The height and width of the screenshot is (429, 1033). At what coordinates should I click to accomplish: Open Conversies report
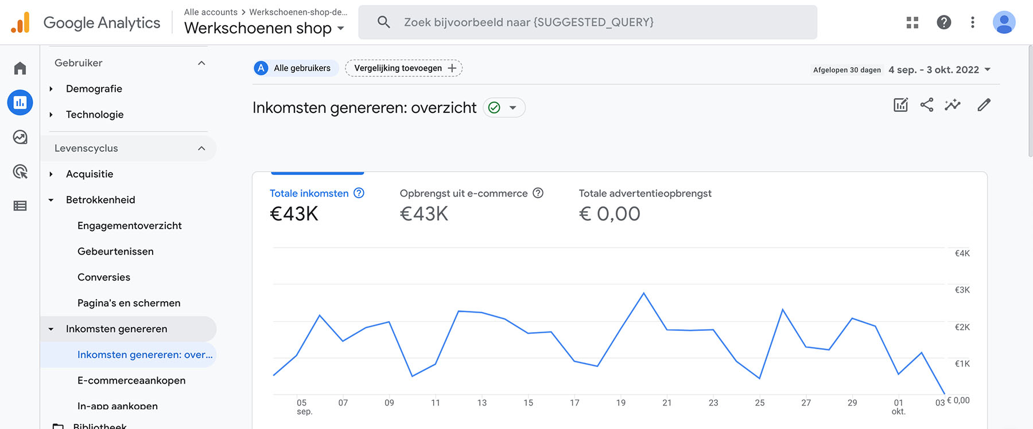(104, 278)
